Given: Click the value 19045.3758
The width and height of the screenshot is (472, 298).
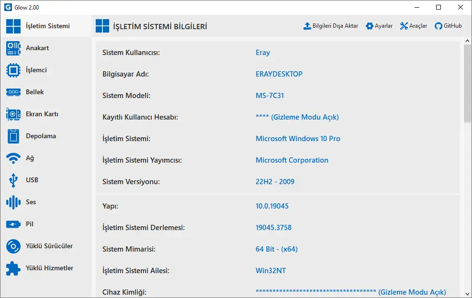Looking at the screenshot, I should 274,228.
